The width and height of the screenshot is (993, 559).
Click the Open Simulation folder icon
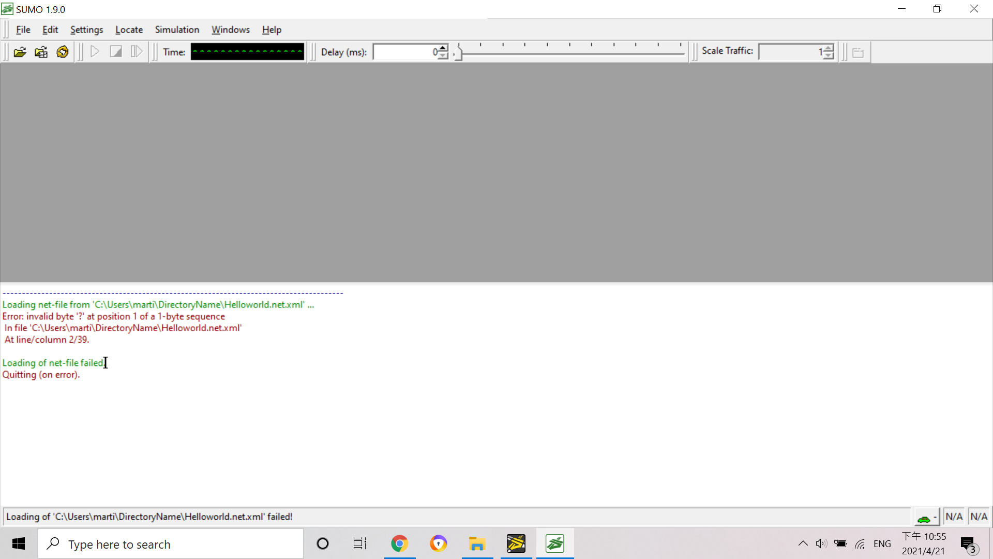coord(20,52)
